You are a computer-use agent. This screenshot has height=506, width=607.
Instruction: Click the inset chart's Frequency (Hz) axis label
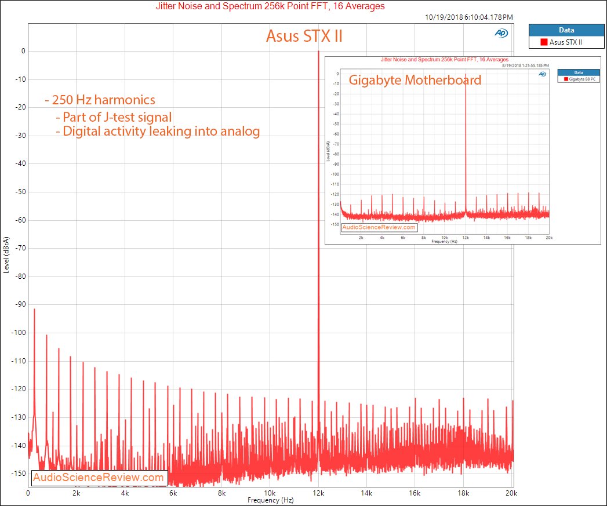pyautogui.click(x=445, y=242)
